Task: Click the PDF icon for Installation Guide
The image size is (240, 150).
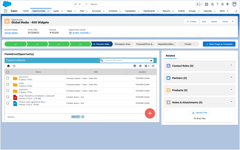Action: point(15,97)
